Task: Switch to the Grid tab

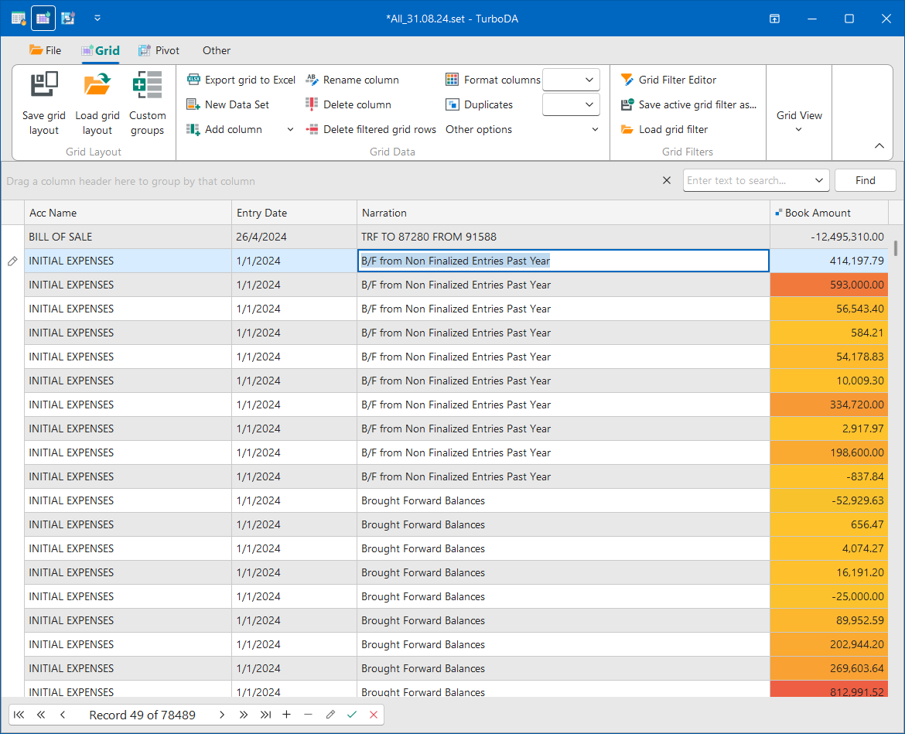Action: tap(101, 50)
